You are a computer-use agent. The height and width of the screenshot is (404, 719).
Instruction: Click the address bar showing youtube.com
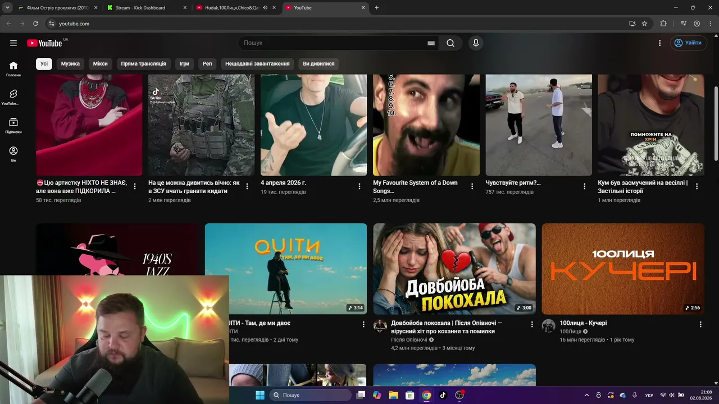[337, 24]
